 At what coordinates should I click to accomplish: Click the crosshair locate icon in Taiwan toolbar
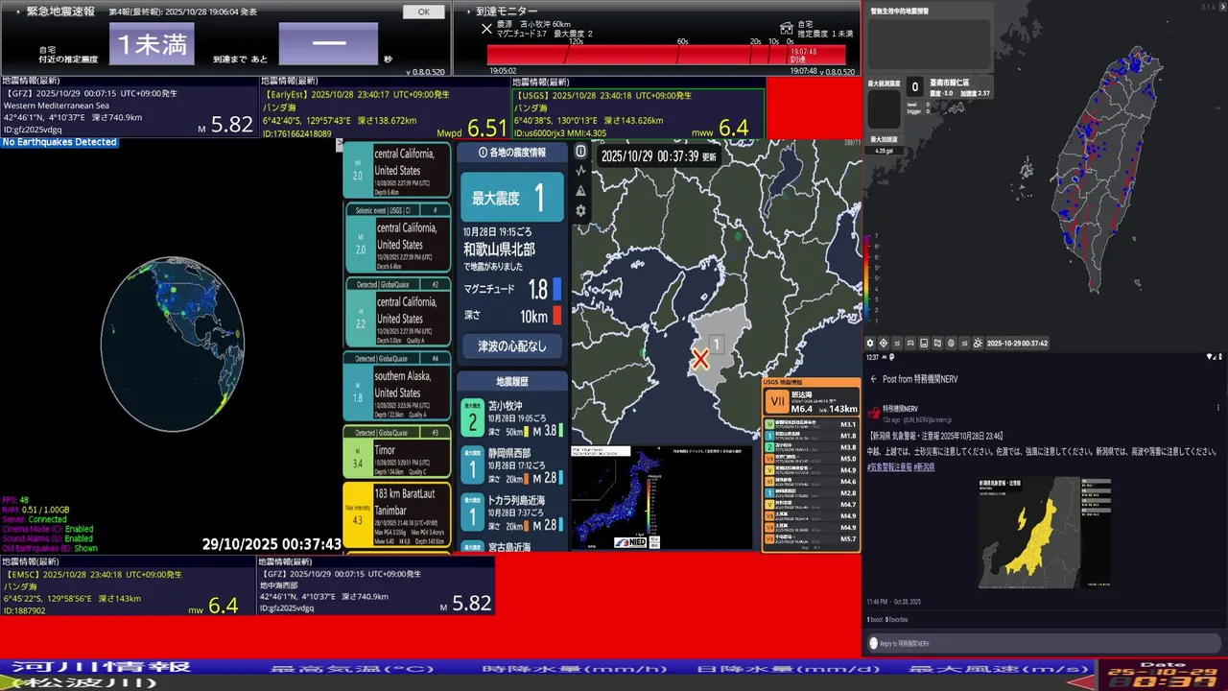tap(884, 343)
